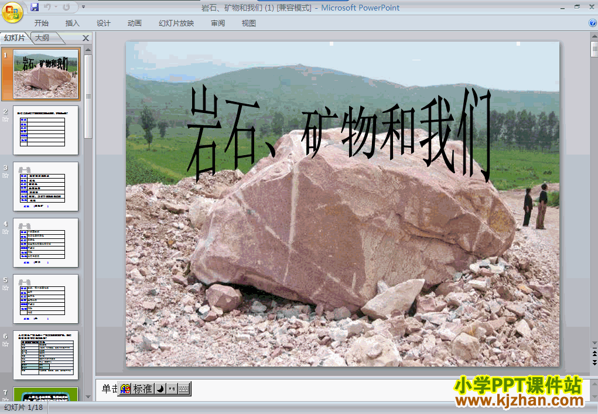Select slide 1 thumbnail with rock photo

(x=46, y=74)
